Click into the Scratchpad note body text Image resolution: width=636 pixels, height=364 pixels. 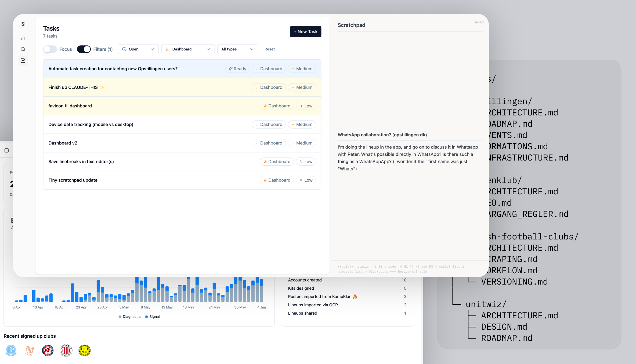pyautogui.click(x=408, y=158)
